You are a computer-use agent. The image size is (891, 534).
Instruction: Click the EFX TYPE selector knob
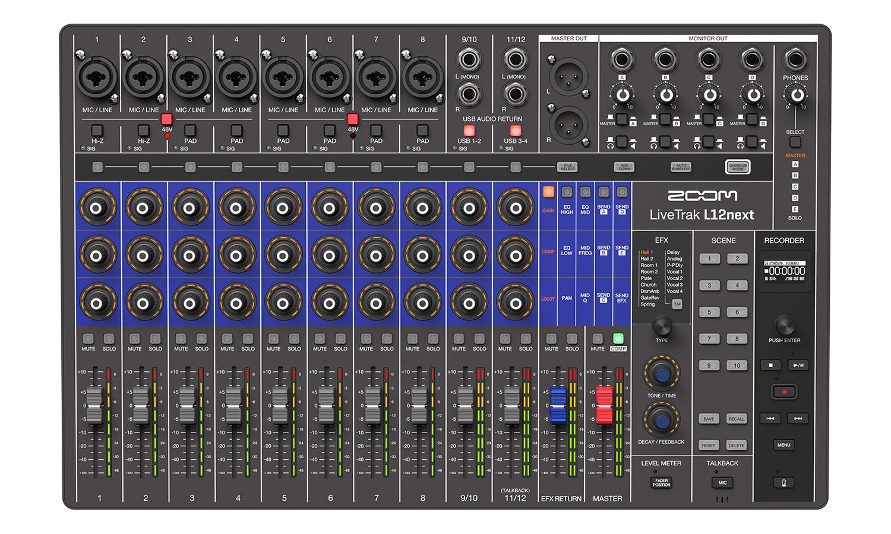click(662, 325)
